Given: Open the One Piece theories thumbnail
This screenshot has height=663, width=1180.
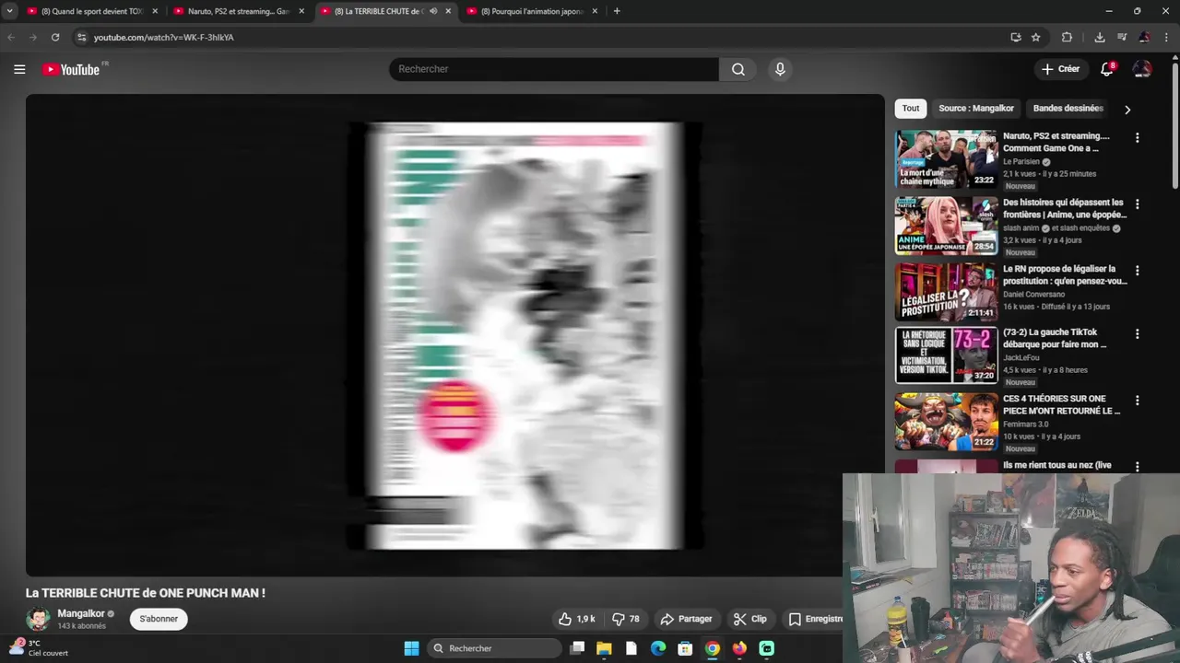Looking at the screenshot, I should pos(946,421).
